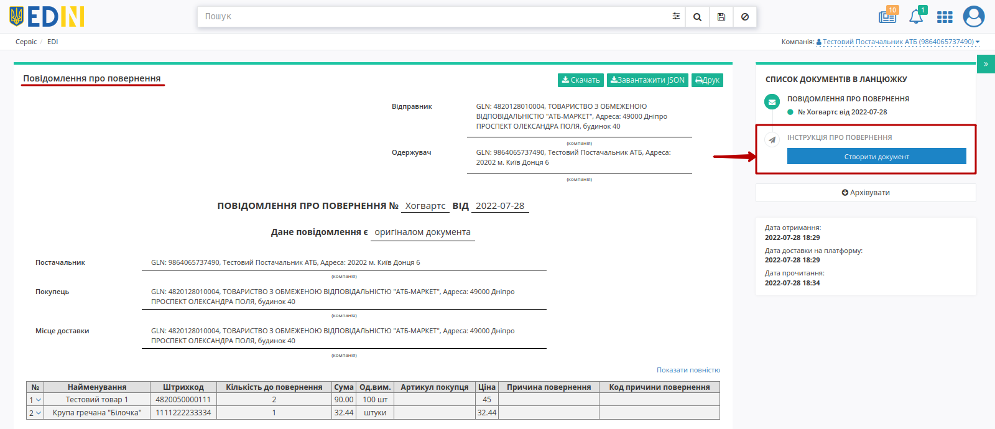The height and width of the screenshot is (429, 995).
Task: Click the magnifier search icon
Action: (697, 17)
